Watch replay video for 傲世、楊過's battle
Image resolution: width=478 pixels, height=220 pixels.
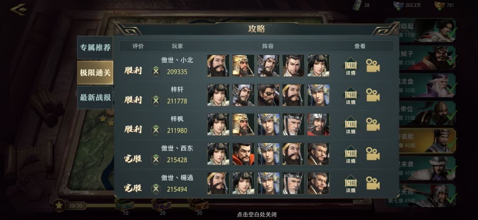373,183
